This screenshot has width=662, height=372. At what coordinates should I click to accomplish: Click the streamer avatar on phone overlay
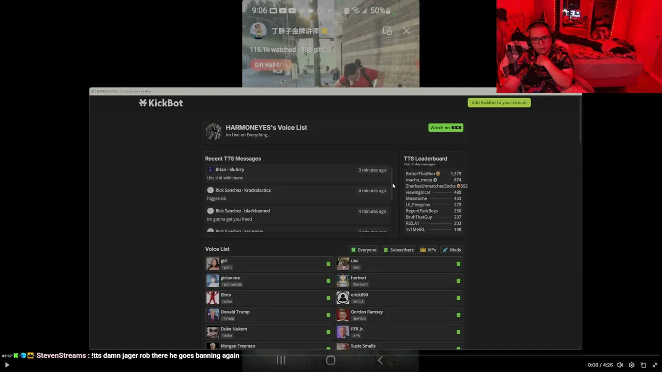pos(258,31)
